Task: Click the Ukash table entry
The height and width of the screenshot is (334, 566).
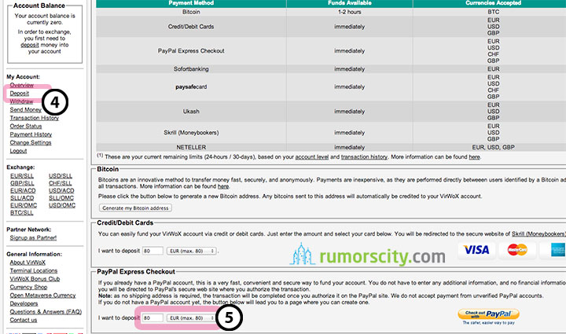Action: 191,112
